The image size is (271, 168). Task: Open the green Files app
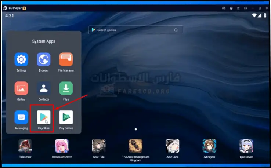coord(66,88)
